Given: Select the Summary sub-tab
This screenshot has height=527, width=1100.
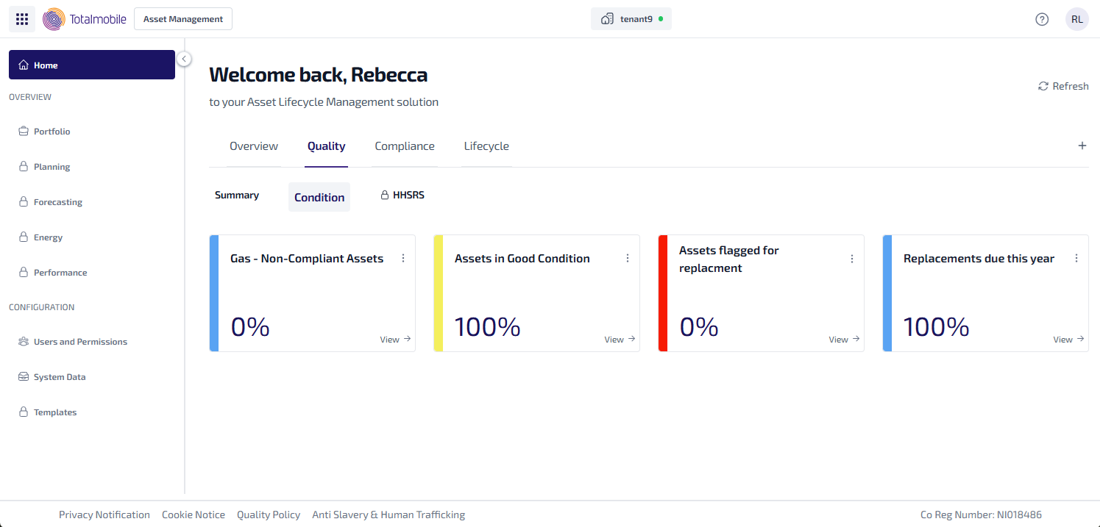Looking at the screenshot, I should pos(237,196).
